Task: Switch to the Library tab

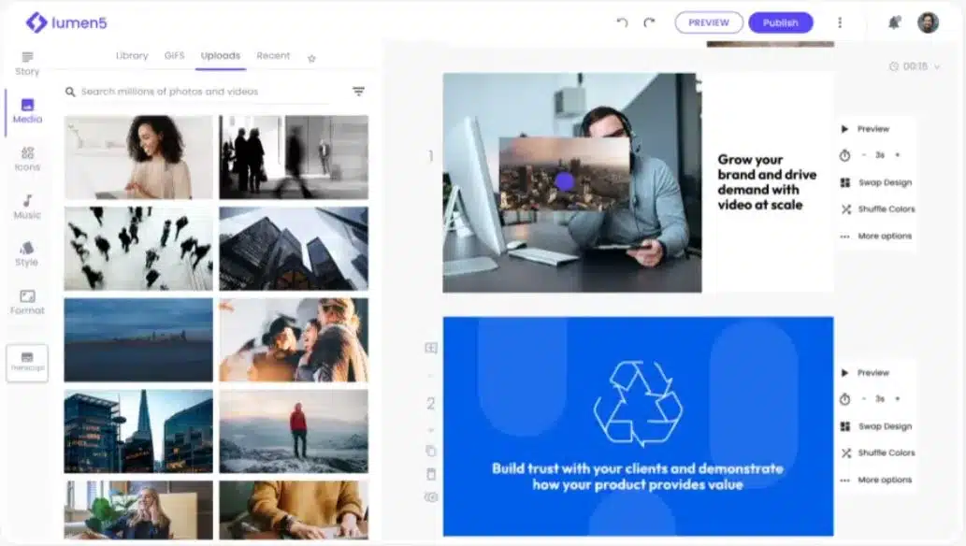Action: pyautogui.click(x=132, y=55)
